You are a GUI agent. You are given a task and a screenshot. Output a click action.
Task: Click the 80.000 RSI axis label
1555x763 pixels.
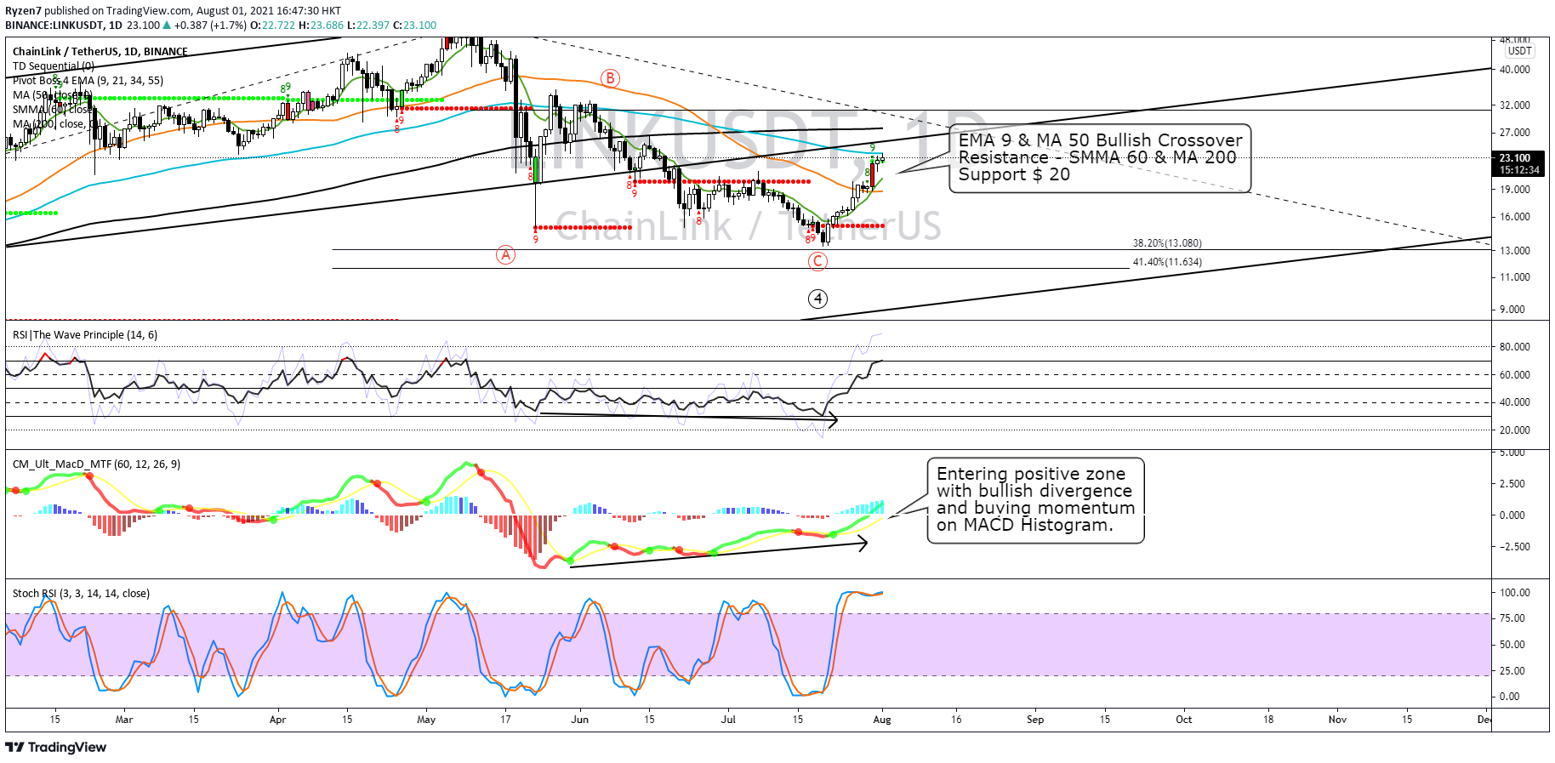[x=1514, y=347]
